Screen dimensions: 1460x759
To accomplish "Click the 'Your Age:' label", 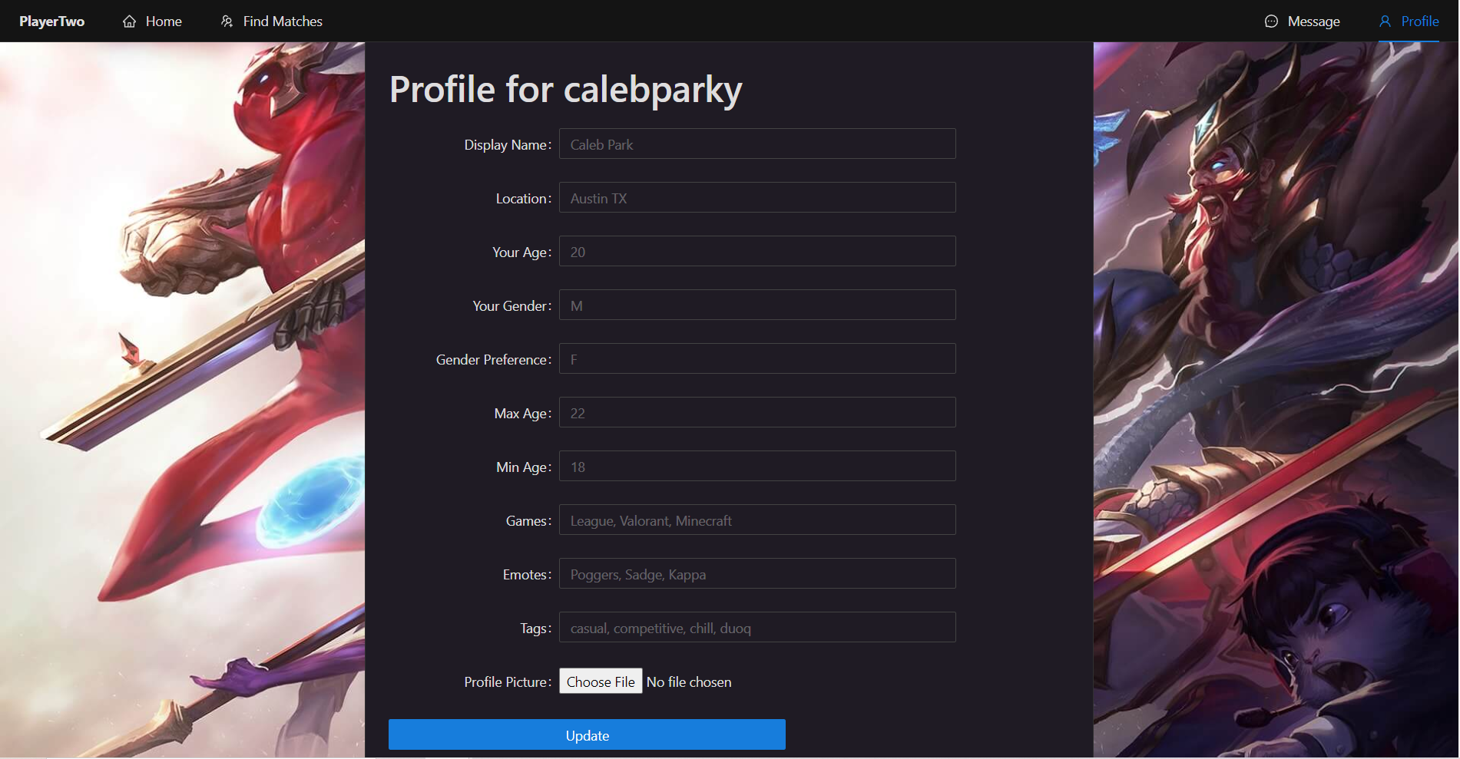I will click(x=521, y=252).
